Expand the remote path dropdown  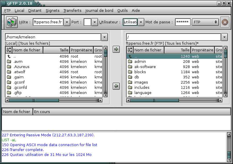(224, 37)
